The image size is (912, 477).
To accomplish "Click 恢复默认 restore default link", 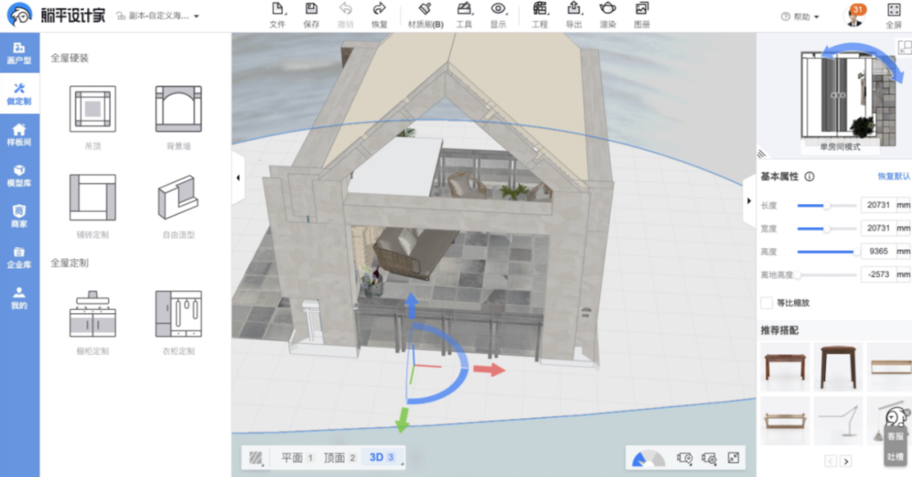I will coord(894,176).
